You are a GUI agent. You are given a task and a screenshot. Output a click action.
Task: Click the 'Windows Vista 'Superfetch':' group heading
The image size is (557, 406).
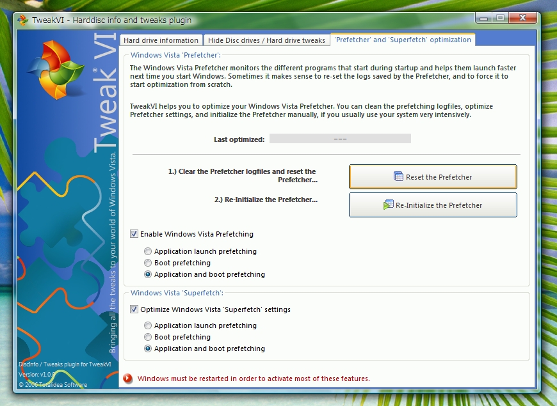pos(177,293)
